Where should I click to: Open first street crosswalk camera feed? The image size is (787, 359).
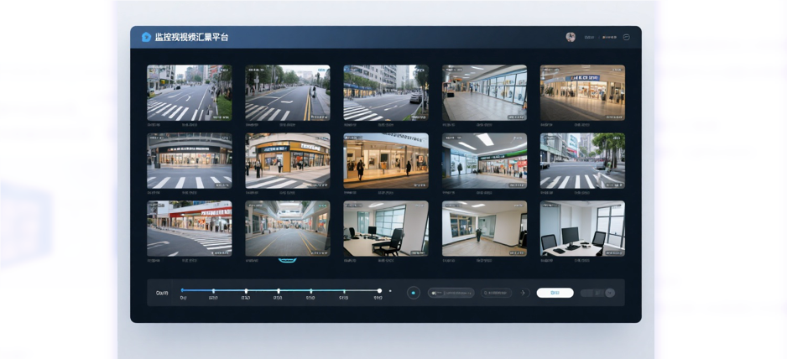coord(190,92)
